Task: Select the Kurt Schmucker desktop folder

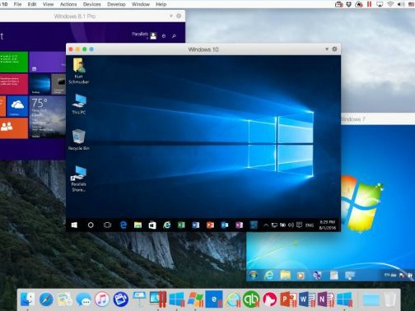Action: click(x=78, y=71)
